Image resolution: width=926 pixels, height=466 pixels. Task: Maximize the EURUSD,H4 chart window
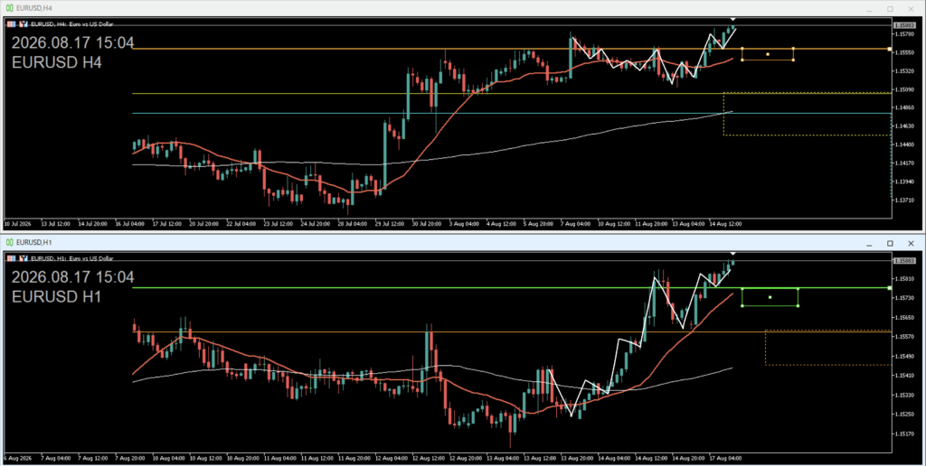(x=890, y=9)
